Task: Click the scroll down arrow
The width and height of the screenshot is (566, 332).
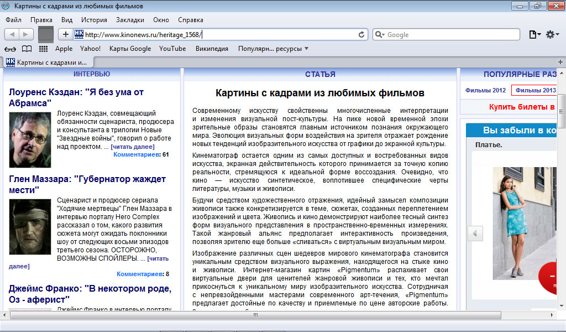Action: coord(562,307)
